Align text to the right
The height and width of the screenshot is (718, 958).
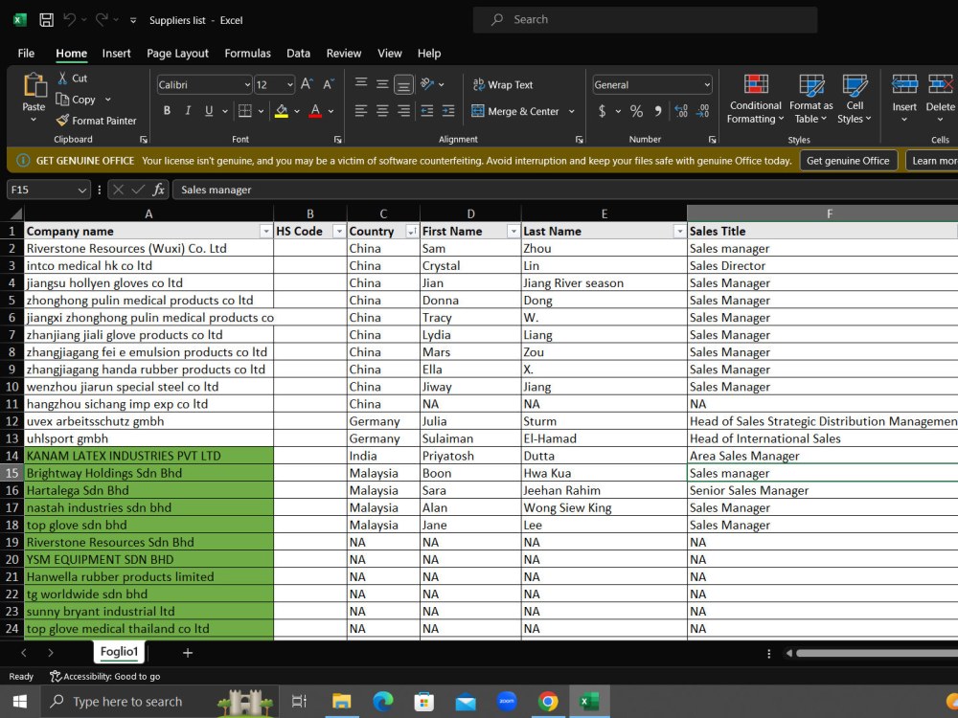(404, 110)
